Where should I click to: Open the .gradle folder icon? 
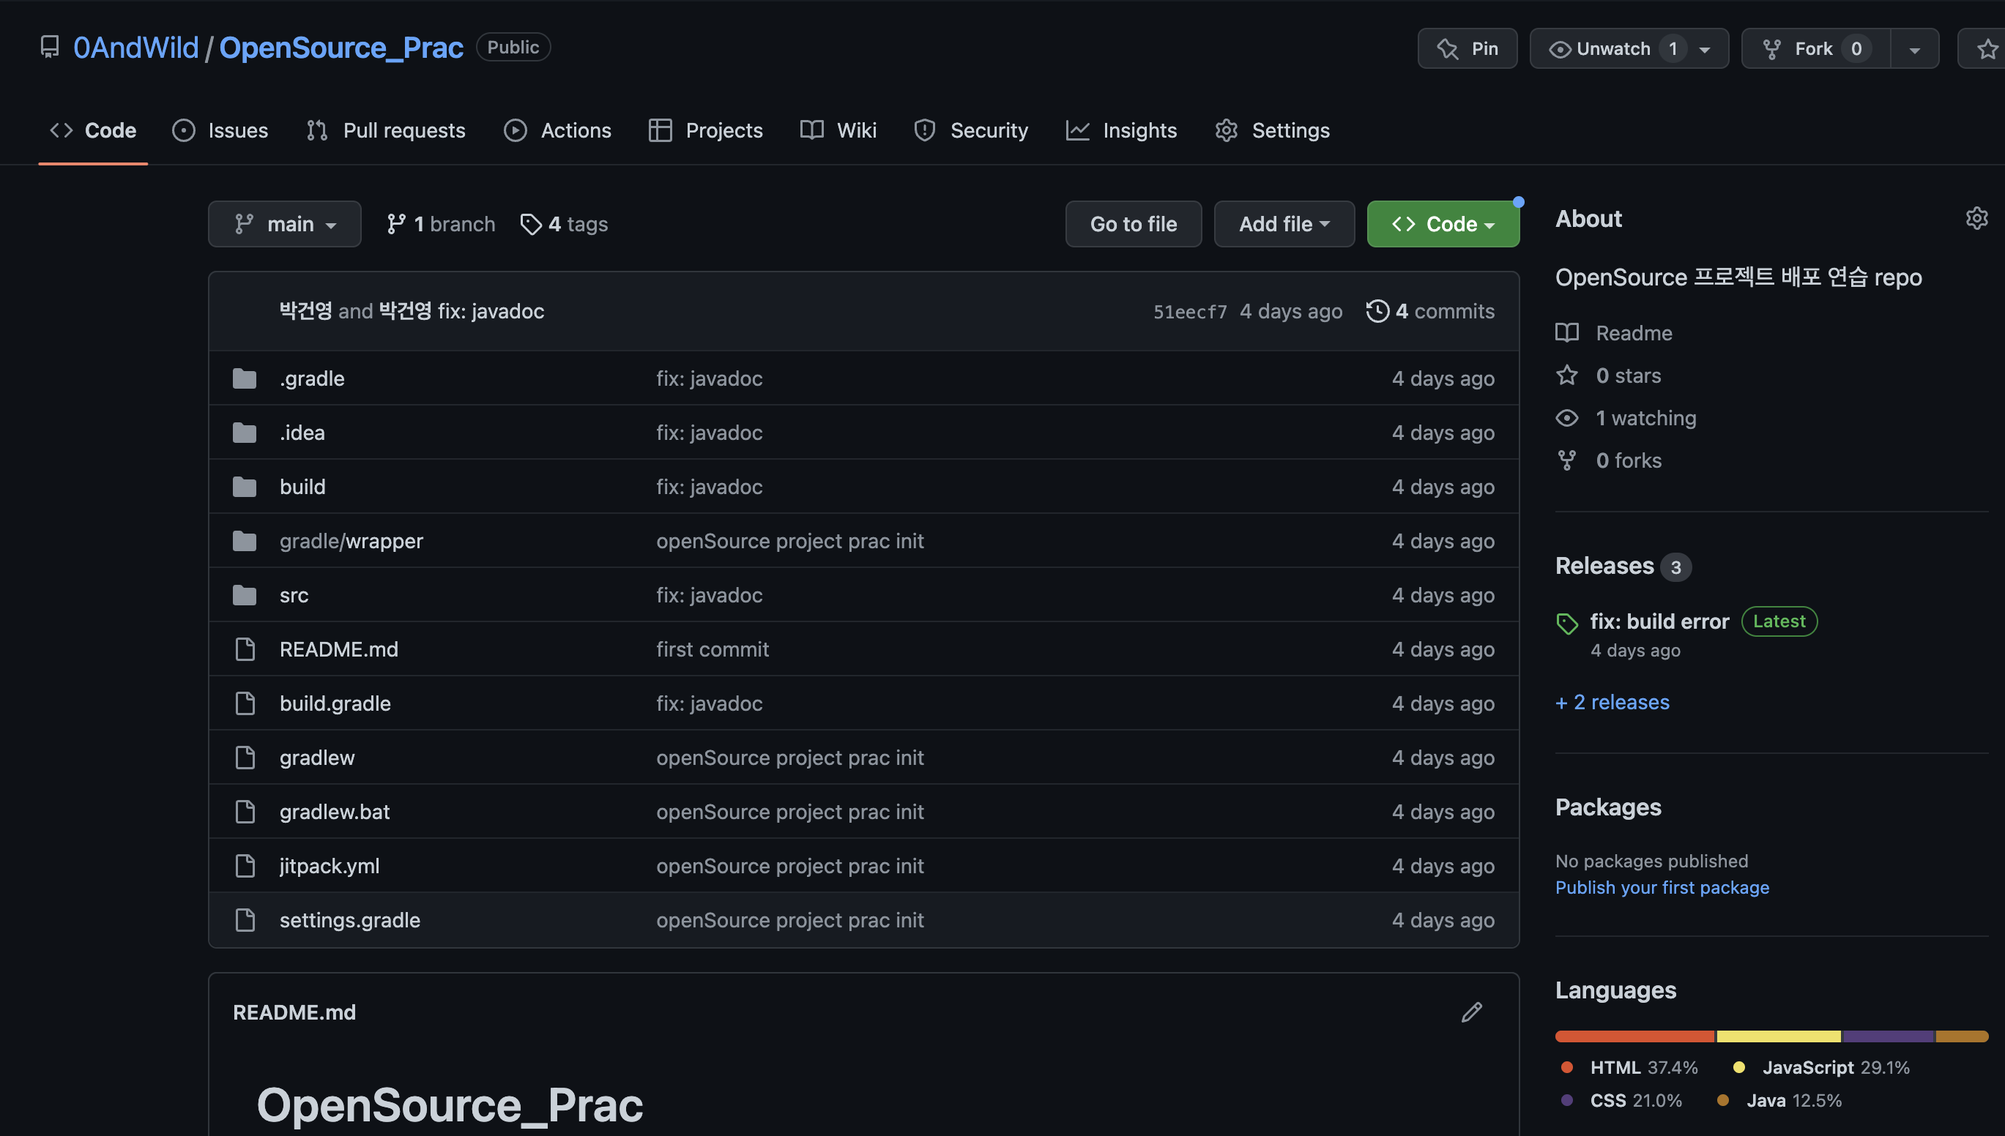pos(245,378)
